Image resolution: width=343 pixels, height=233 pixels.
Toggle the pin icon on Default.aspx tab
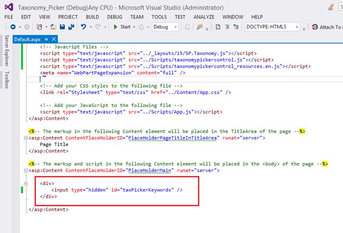coord(46,39)
